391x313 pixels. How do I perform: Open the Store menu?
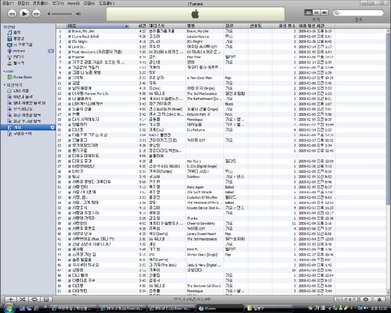pyautogui.click(x=73, y=3)
